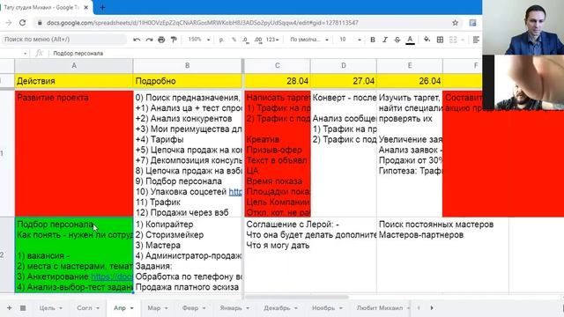This screenshot has height=317, width=564.
Task: Toggle italic formatting
Action: click(385, 40)
